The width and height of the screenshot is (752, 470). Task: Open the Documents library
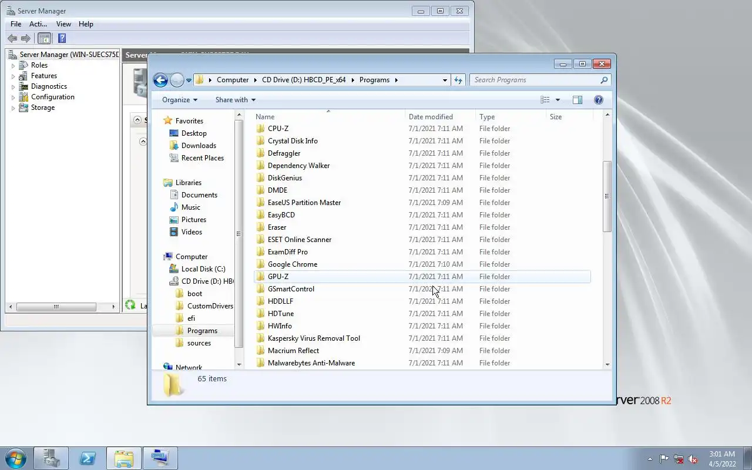(199, 195)
